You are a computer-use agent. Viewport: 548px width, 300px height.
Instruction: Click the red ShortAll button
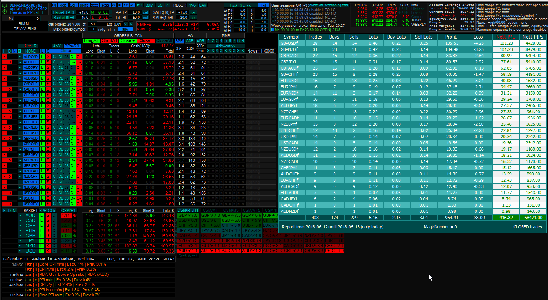109,40
